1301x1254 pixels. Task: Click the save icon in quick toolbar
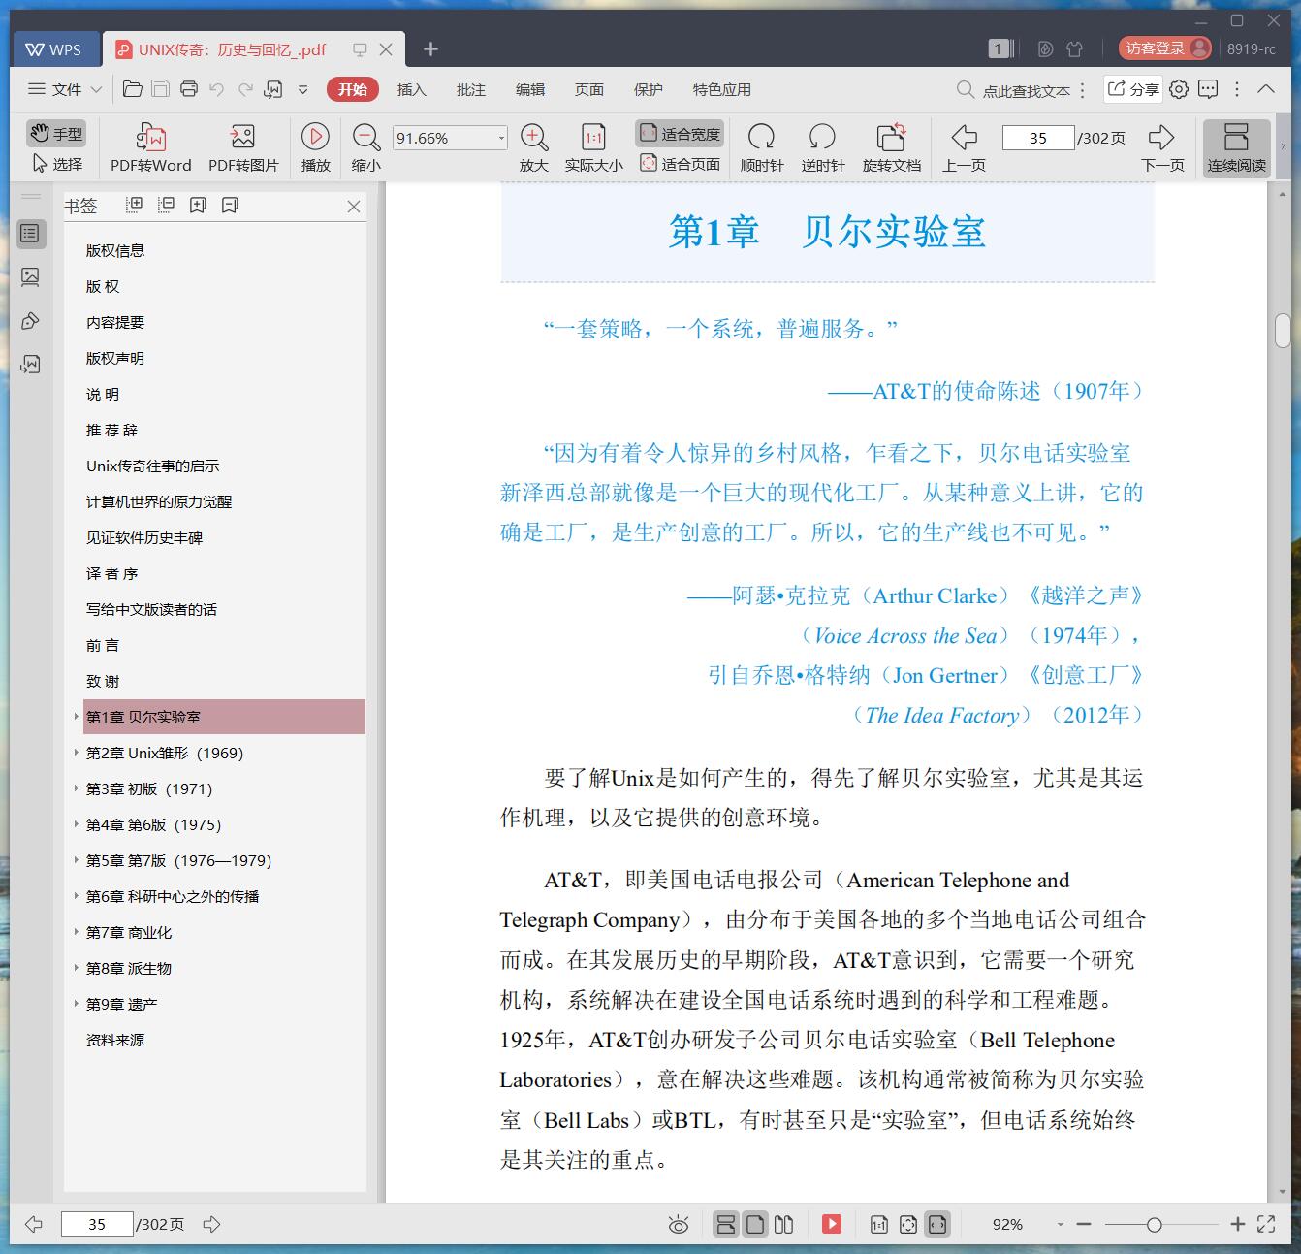point(161,89)
